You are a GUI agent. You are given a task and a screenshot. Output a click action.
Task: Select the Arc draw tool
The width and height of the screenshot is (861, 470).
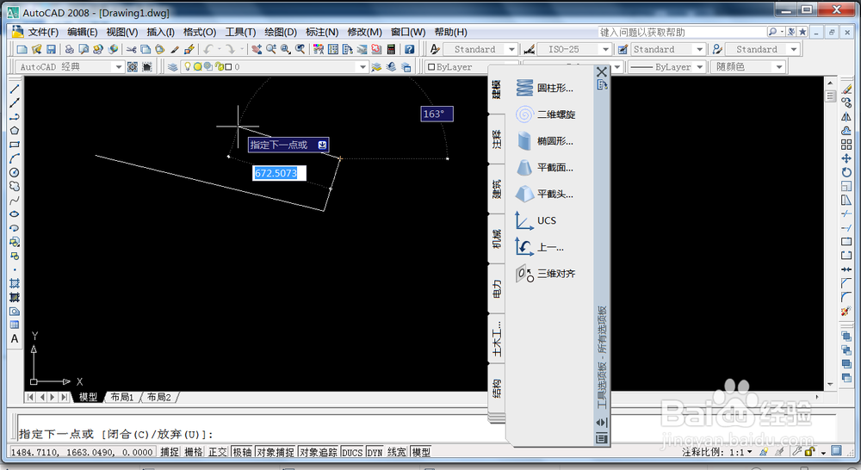tap(15, 158)
